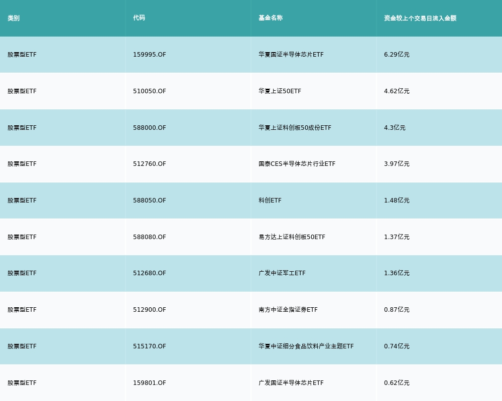Click fund name 南方中证全指证券ETF
Viewport: 502px width, 401px height.
coord(288,310)
